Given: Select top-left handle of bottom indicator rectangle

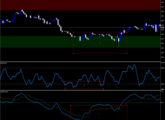Looking at the screenshot, I should [x=70, y=105].
